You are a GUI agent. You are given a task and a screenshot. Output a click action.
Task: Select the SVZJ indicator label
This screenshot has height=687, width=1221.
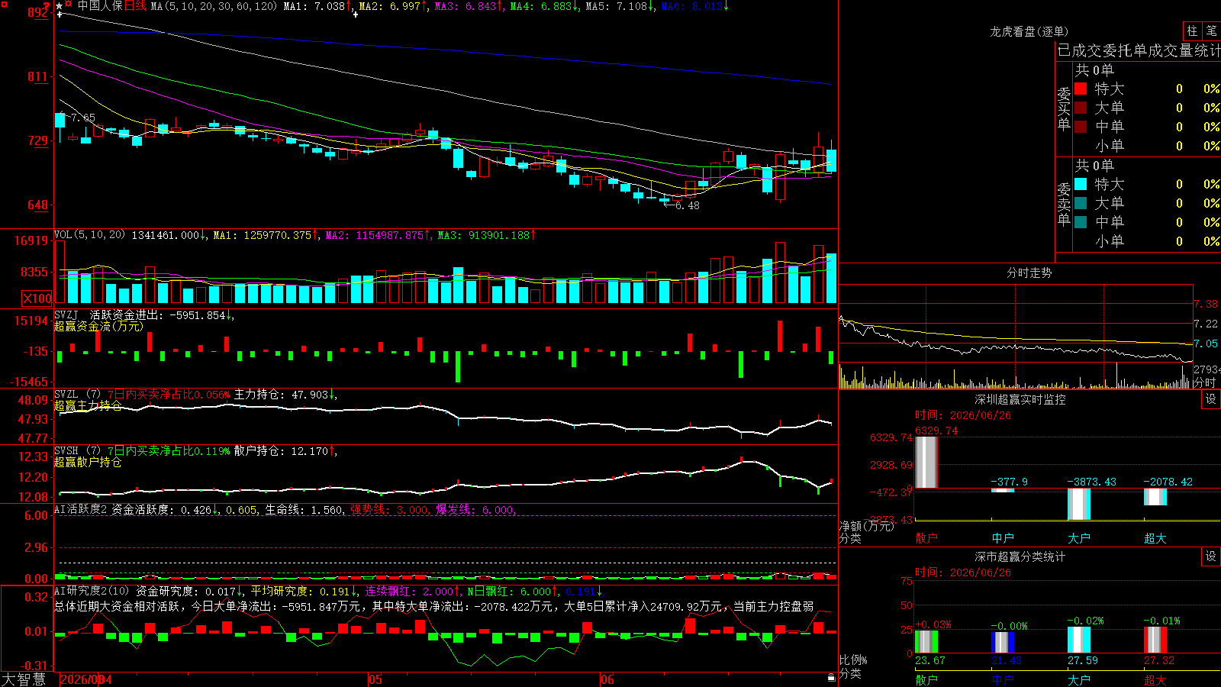pyautogui.click(x=66, y=314)
